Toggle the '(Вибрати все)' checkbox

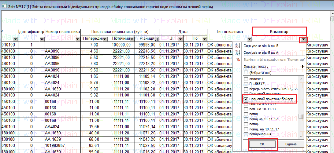tap(246, 73)
